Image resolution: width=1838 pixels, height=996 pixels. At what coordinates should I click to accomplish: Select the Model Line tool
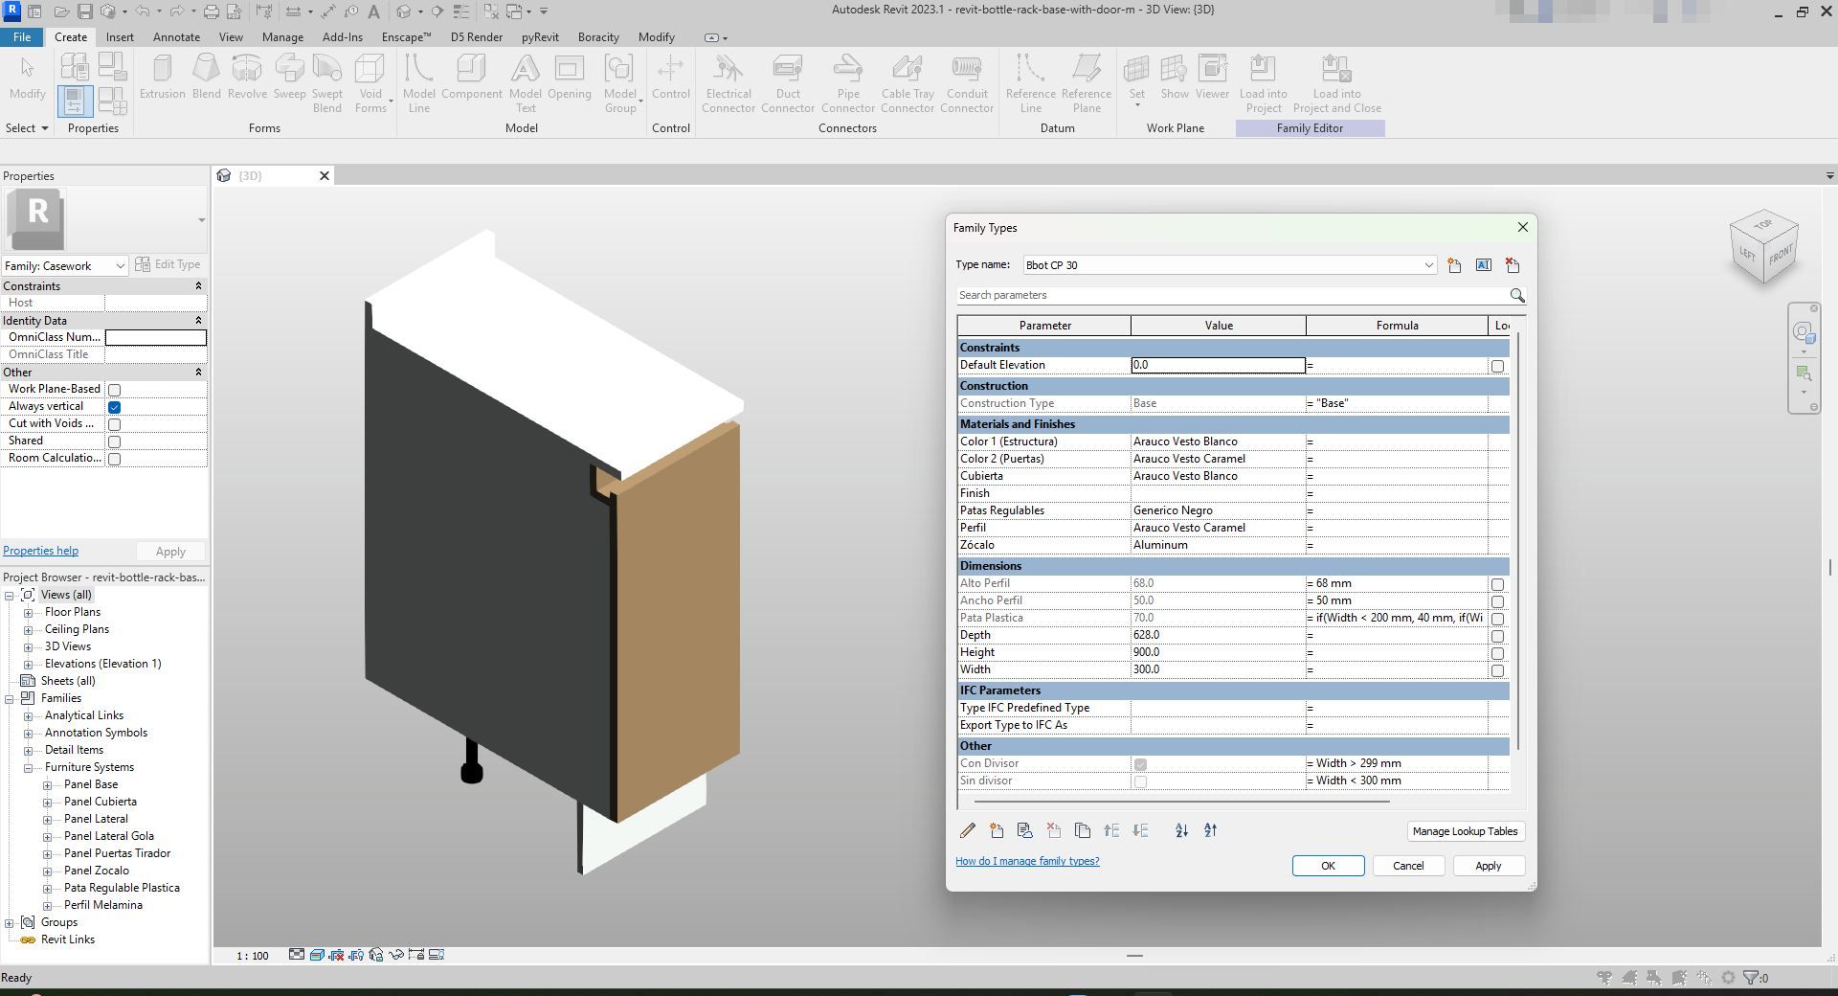tap(418, 83)
